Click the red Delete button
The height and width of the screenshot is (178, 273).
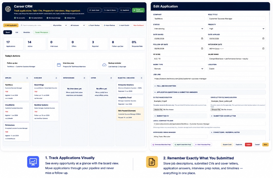click(x=248, y=145)
